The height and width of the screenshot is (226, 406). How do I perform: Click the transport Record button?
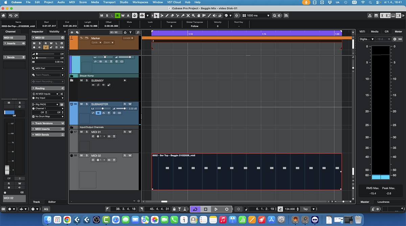coord(227,209)
